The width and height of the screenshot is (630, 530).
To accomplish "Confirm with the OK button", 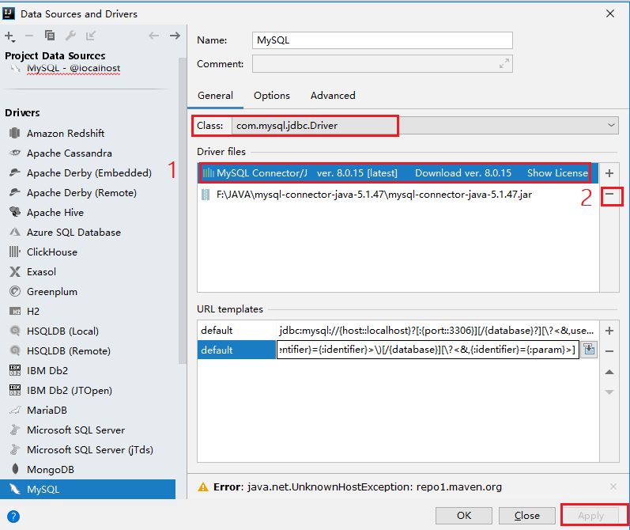I will tap(464, 516).
